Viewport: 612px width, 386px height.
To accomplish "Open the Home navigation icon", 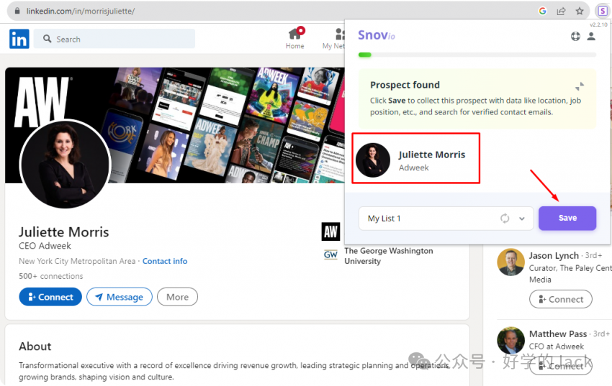I will pyautogui.click(x=295, y=38).
